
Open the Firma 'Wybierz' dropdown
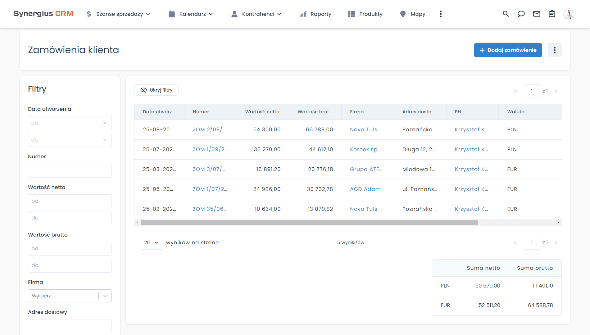70,296
